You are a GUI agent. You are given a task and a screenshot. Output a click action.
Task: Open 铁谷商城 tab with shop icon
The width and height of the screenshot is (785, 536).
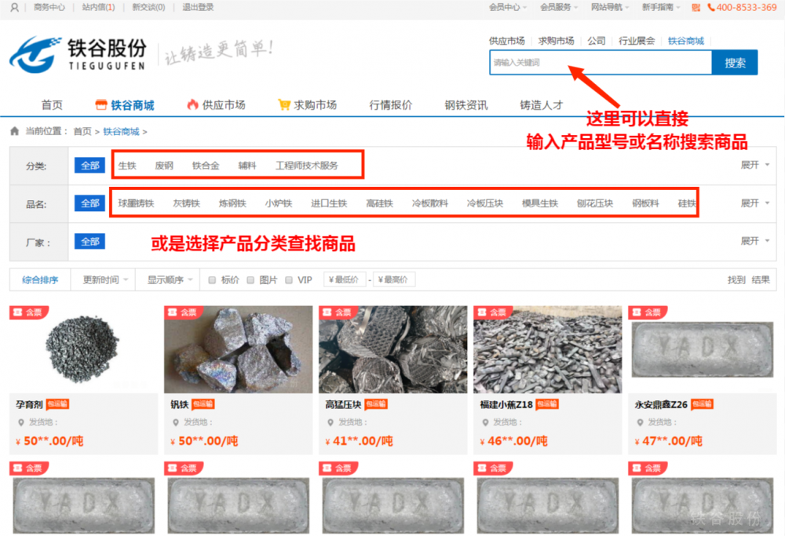(124, 105)
